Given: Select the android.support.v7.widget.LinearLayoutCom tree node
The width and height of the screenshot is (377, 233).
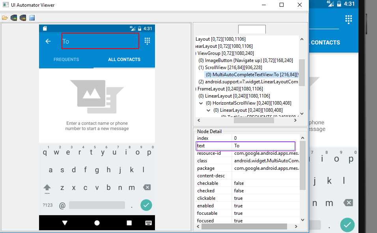Looking at the screenshot, I should pyautogui.click(x=248, y=82).
